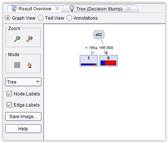Screen dimensions: 168x143
Task: Click the class distribution bar in leaf 0
Action: click(108, 63)
